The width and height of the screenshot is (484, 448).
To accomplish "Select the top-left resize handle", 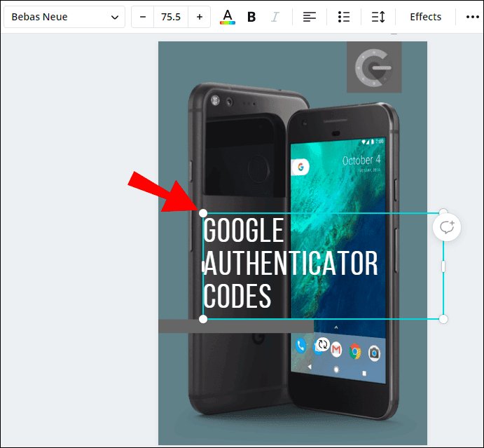I will tap(203, 213).
